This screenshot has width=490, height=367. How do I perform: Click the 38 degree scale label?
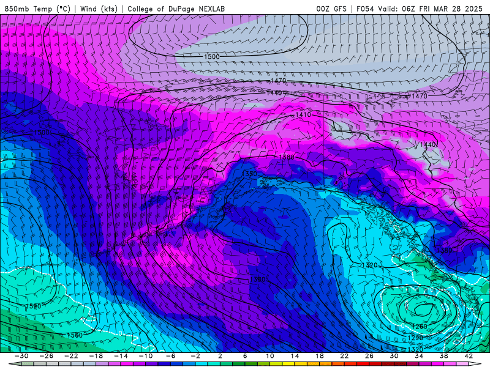[443, 356]
